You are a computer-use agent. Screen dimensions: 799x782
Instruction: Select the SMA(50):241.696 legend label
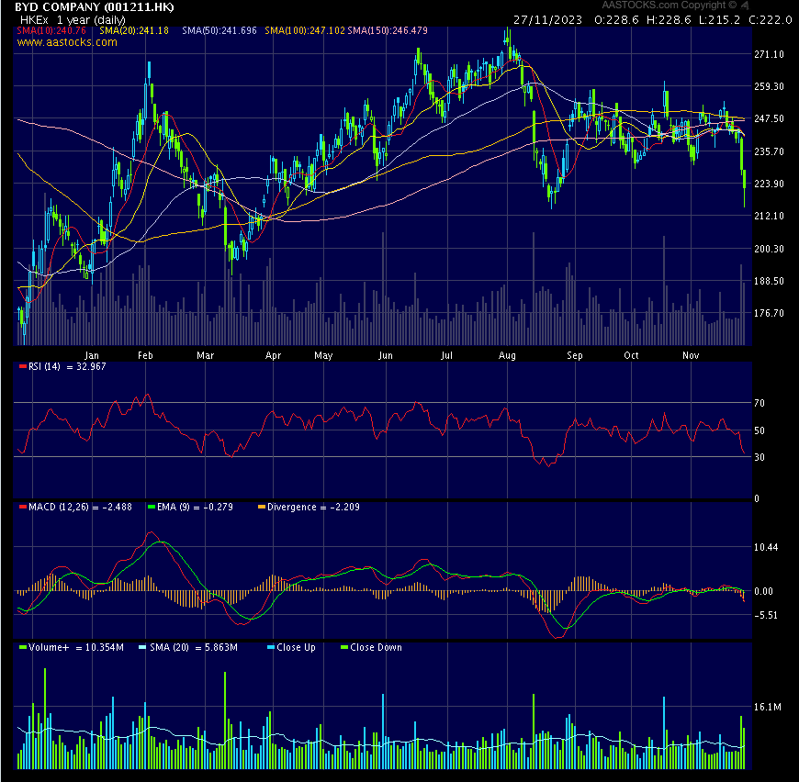[x=219, y=30]
